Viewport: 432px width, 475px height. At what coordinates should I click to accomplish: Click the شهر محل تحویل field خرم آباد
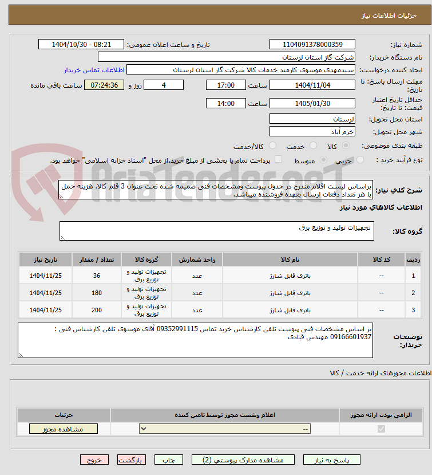click(312, 131)
